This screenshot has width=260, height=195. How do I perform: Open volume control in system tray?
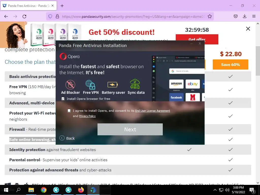tap(227, 190)
